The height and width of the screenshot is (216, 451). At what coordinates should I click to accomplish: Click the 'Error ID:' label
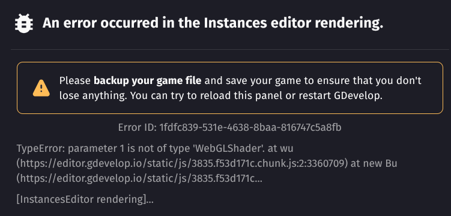pyautogui.click(x=137, y=127)
